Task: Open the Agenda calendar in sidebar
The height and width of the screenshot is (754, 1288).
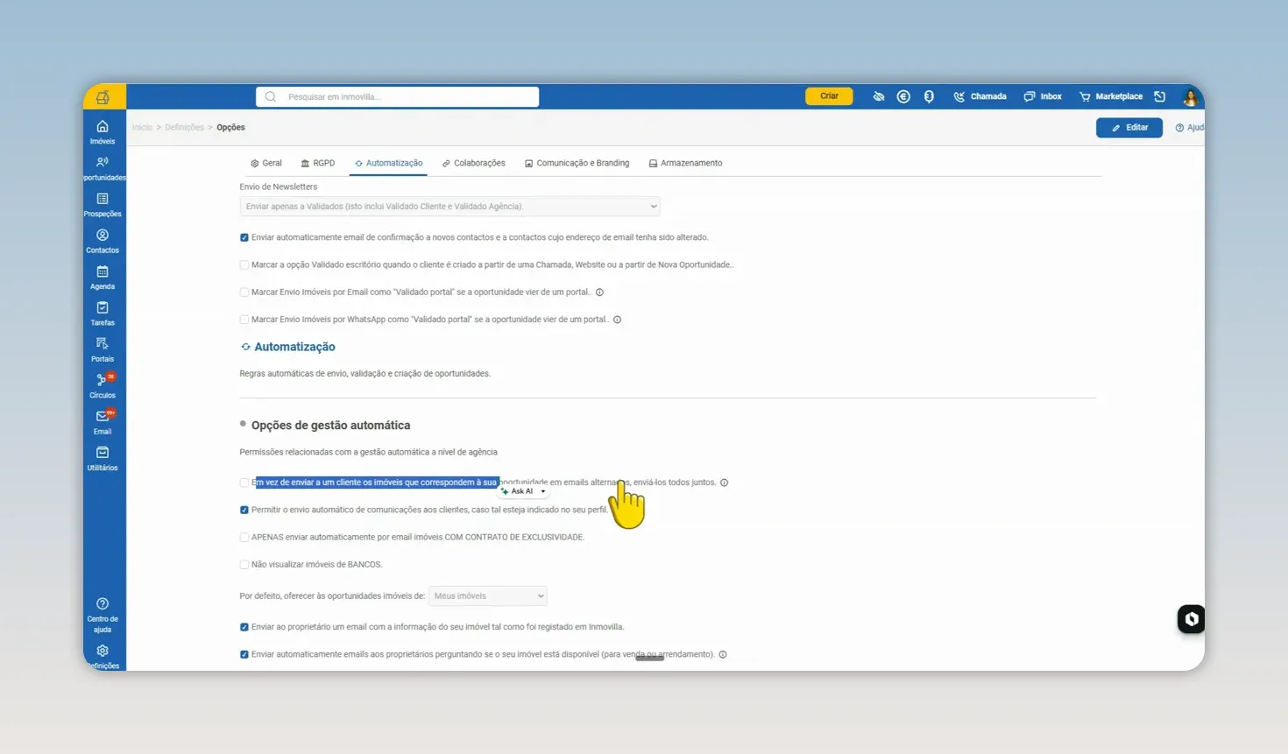Action: pyautogui.click(x=103, y=278)
